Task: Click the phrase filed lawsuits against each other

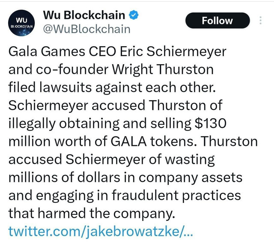Action: coord(112,87)
